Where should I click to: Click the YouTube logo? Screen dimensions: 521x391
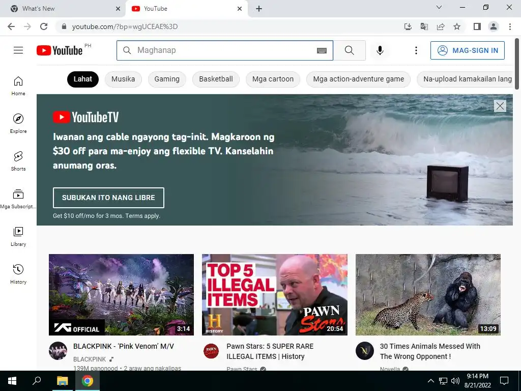(x=60, y=50)
